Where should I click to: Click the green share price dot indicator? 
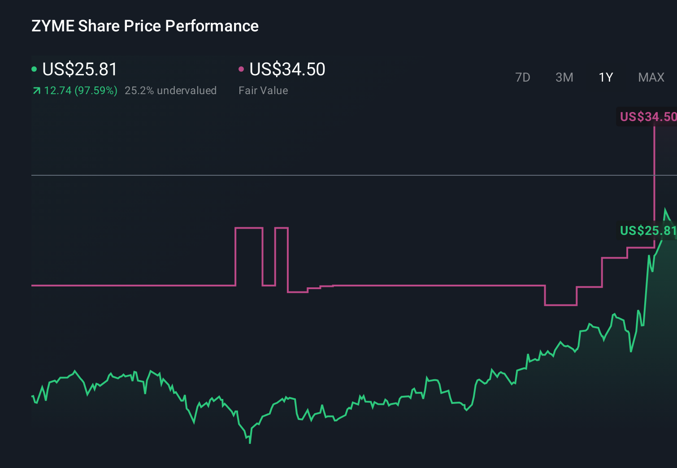pos(35,69)
